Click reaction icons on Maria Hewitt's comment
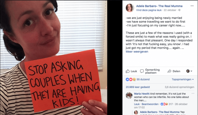The image size is (198, 115). pyautogui.click(x=164, y=104)
